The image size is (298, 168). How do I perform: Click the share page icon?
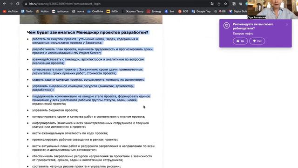219,4
